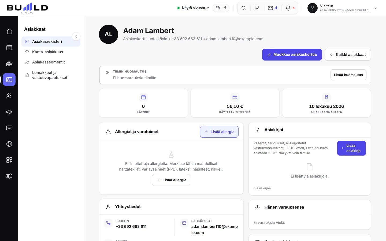Image resolution: width=386 pixels, height=241 pixels.
Task: Click Lisää allergia button below empty message
Action: click(171, 180)
